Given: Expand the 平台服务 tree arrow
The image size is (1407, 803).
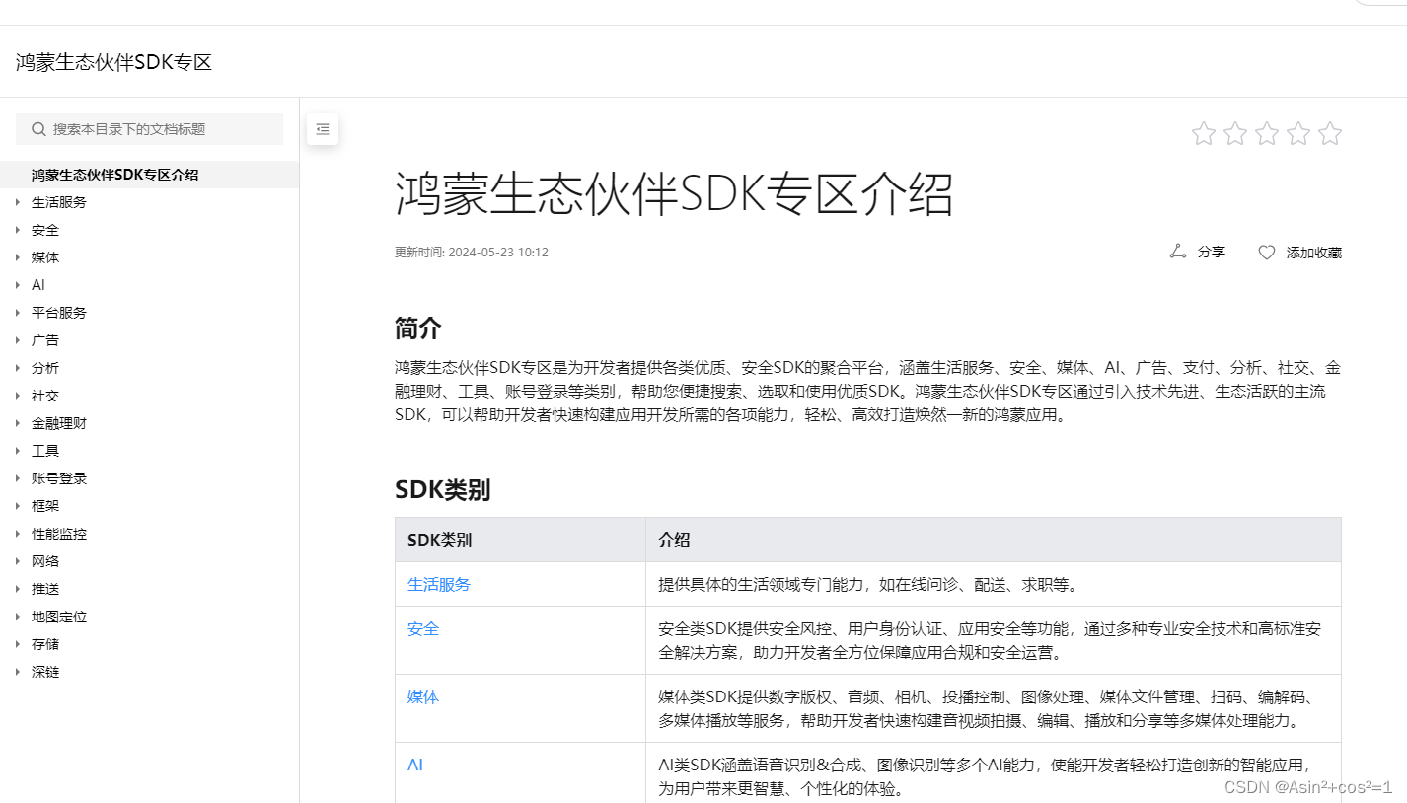Looking at the screenshot, I should (18, 313).
